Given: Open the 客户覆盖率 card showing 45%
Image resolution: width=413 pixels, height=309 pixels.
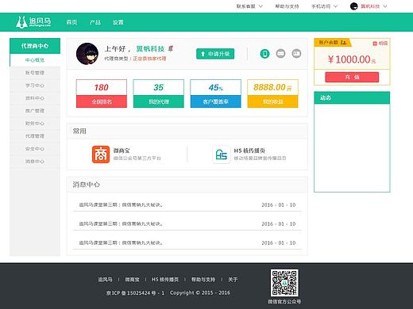Looking at the screenshot, I should 216,93.
